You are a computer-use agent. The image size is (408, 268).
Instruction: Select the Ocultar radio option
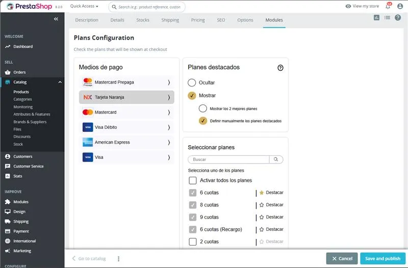tap(192, 83)
